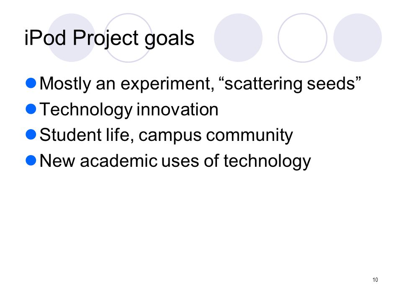The height and width of the screenshot is (301, 402).
Task: Click the "New academic uses of technology" line
Action: click(175, 161)
